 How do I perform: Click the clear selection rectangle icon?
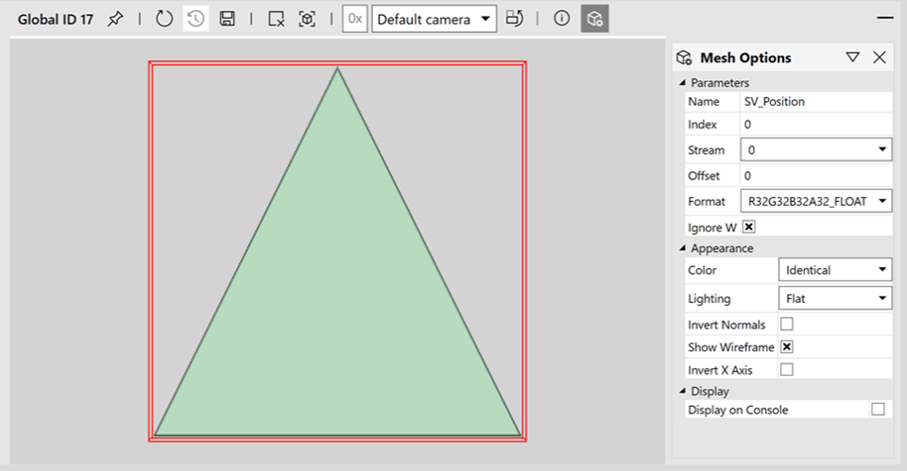tap(277, 19)
